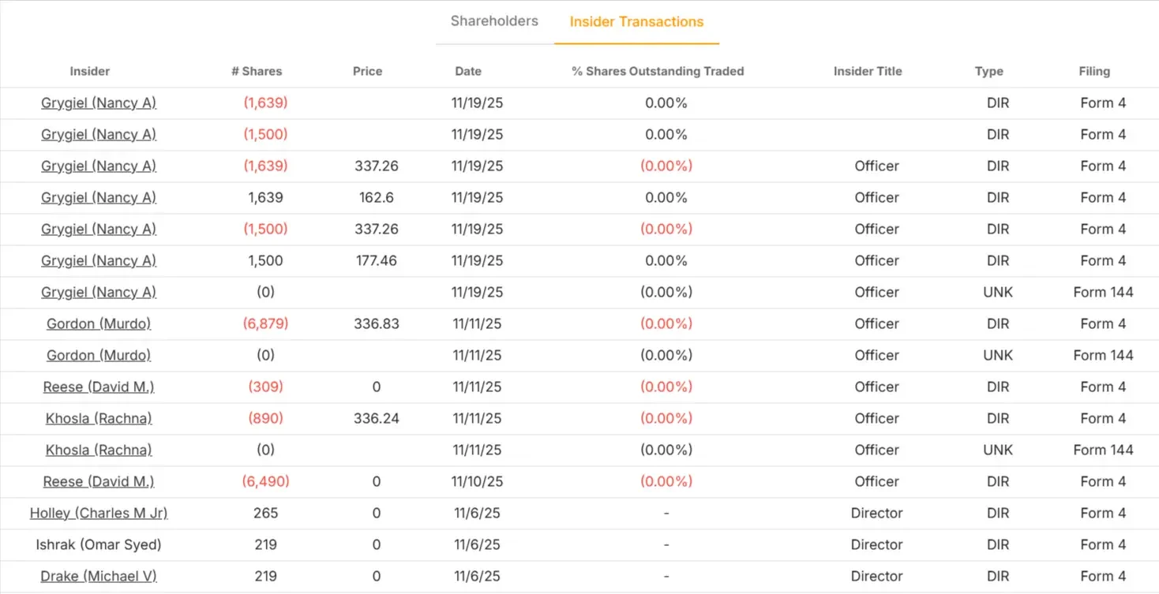Click Gordon (Murdo) link for 6,879 shares row

pyautogui.click(x=99, y=323)
